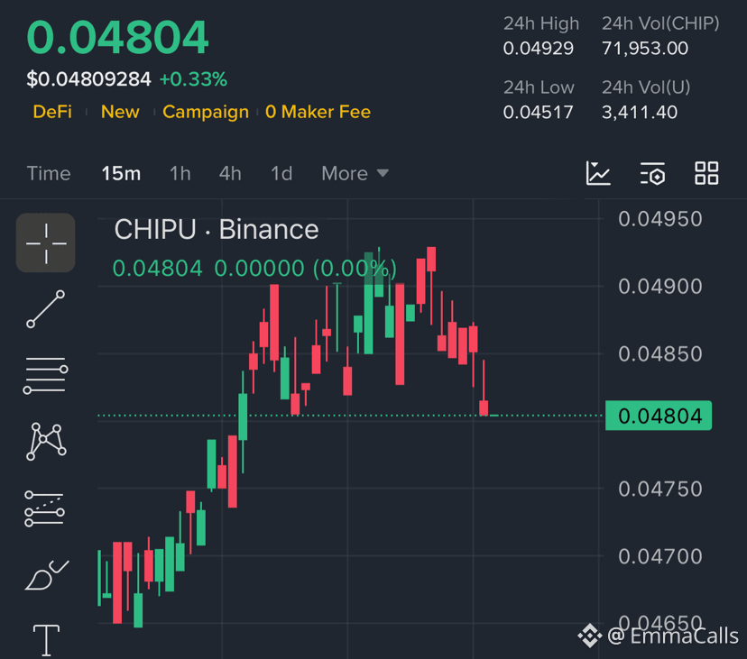
Task: Select the text annotation tool
Action: tap(46, 640)
